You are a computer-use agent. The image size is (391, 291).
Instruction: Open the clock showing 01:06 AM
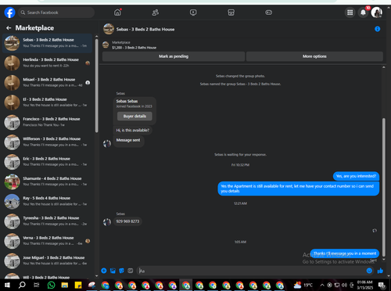365,285
